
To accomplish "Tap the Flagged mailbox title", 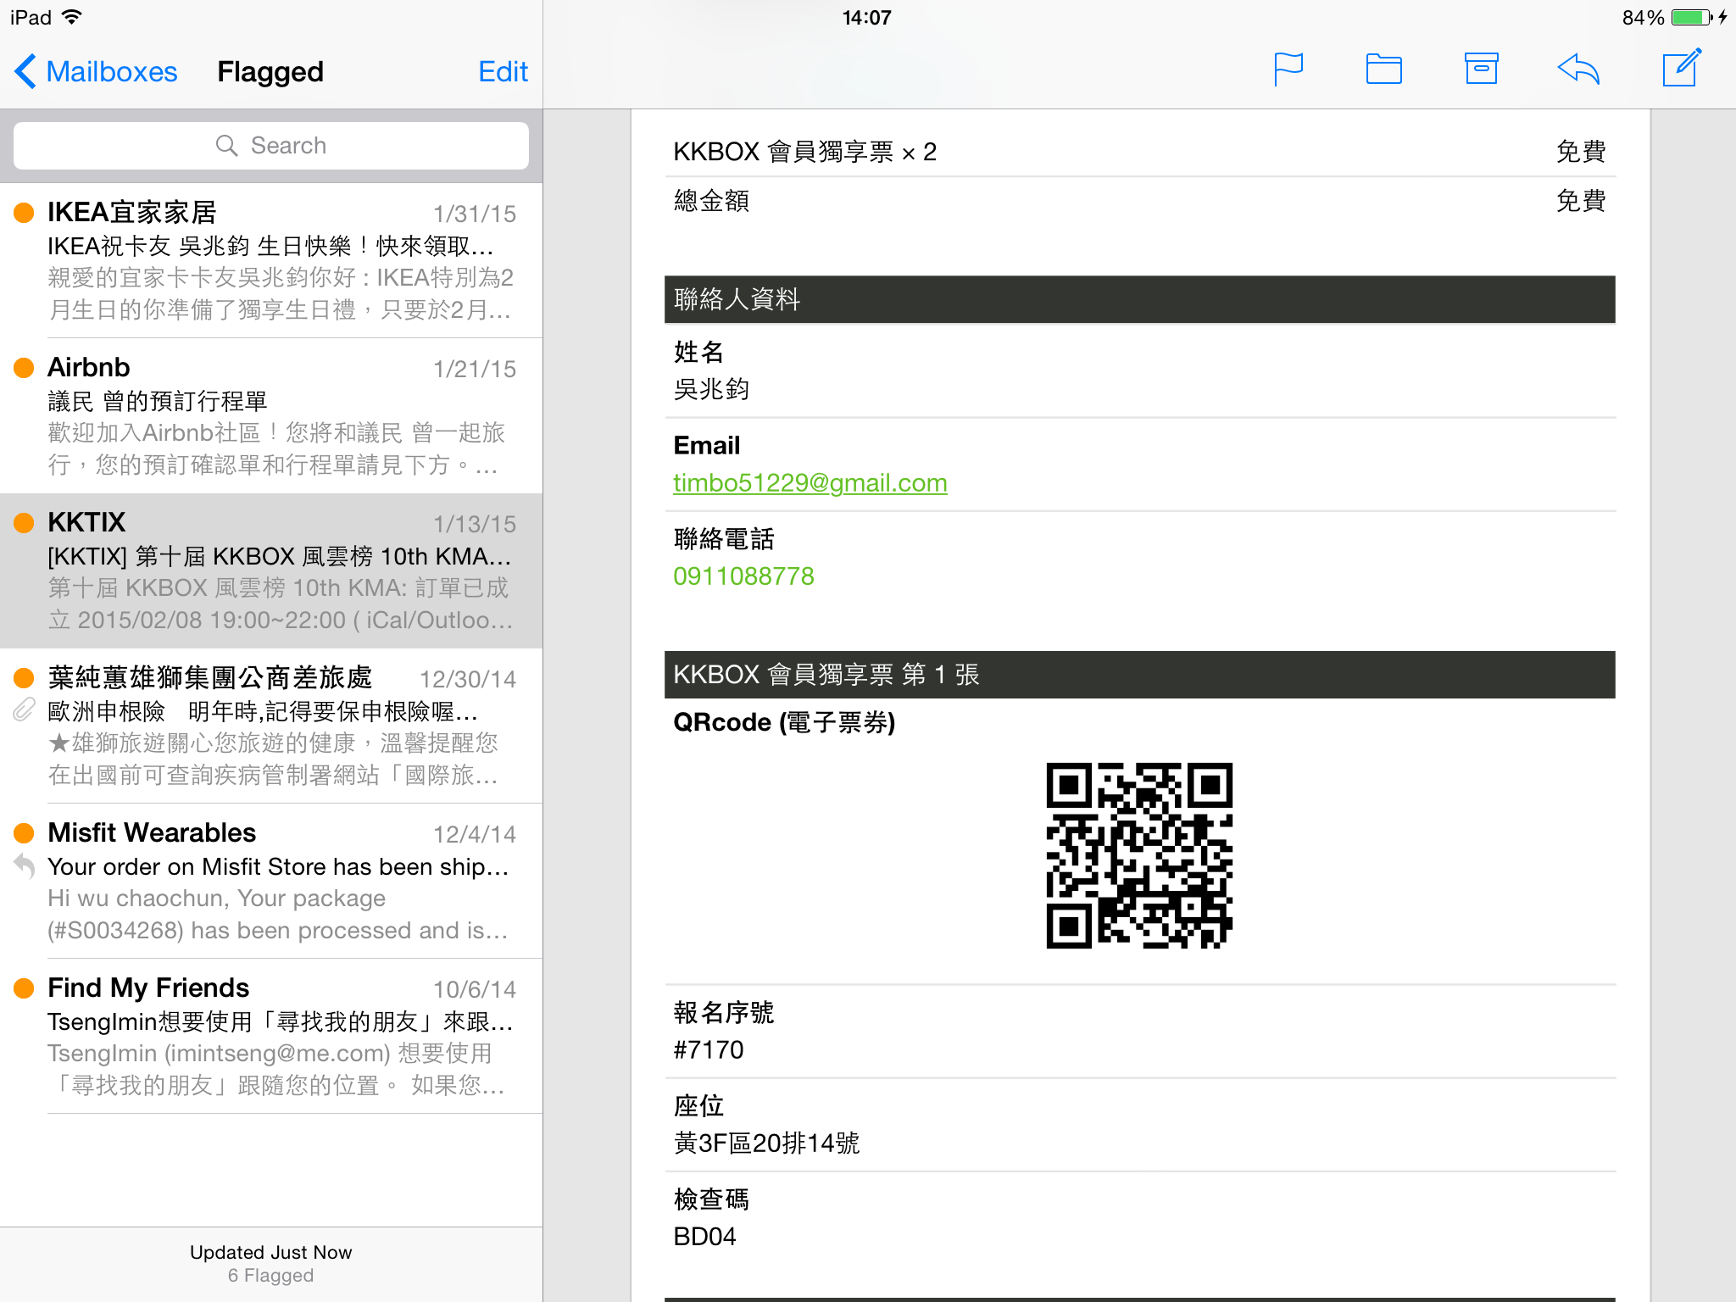I will click(x=270, y=72).
